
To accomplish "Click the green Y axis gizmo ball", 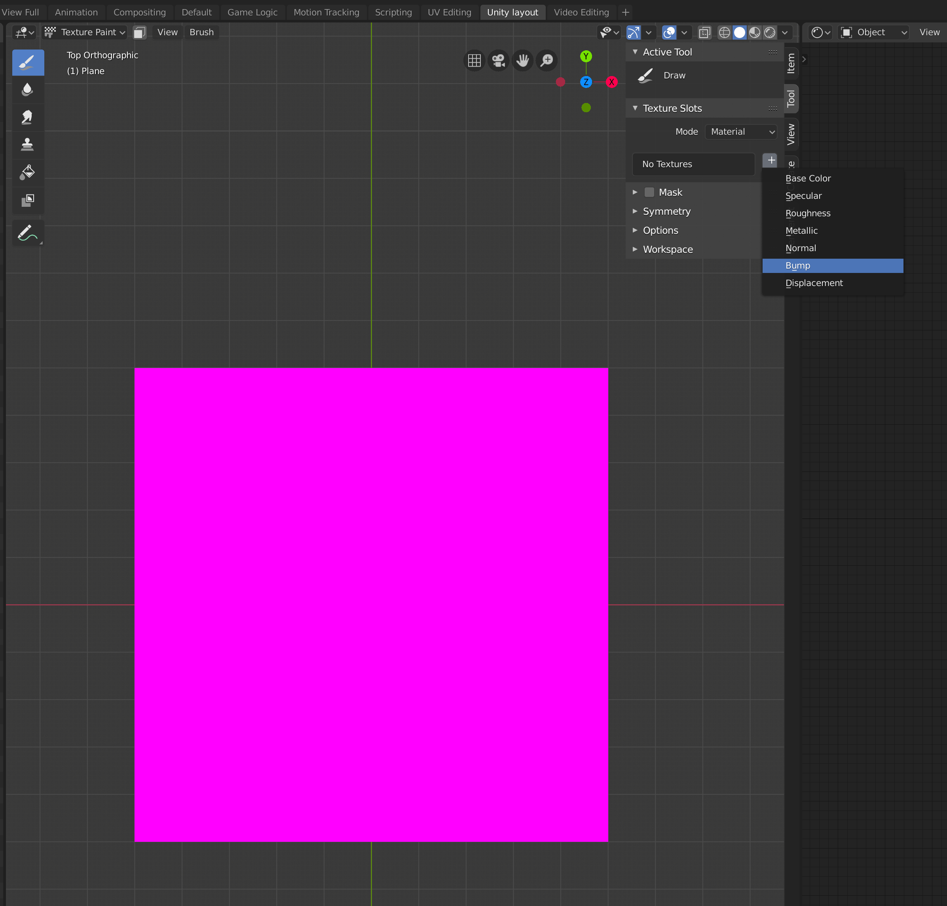I will [586, 57].
